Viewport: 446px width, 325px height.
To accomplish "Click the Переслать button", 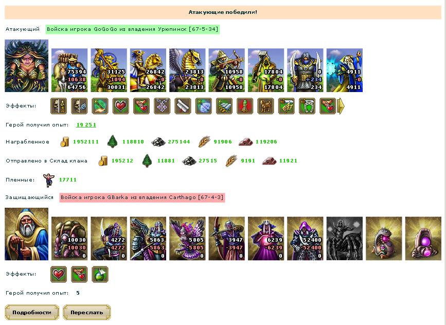I will [x=86, y=312].
